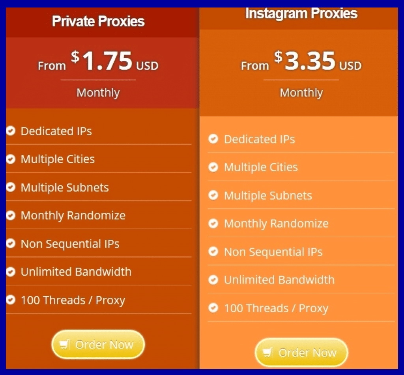Click the $3.35 price for Instagram Proxies
Viewport: 404px width, 375px height.
[305, 61]
